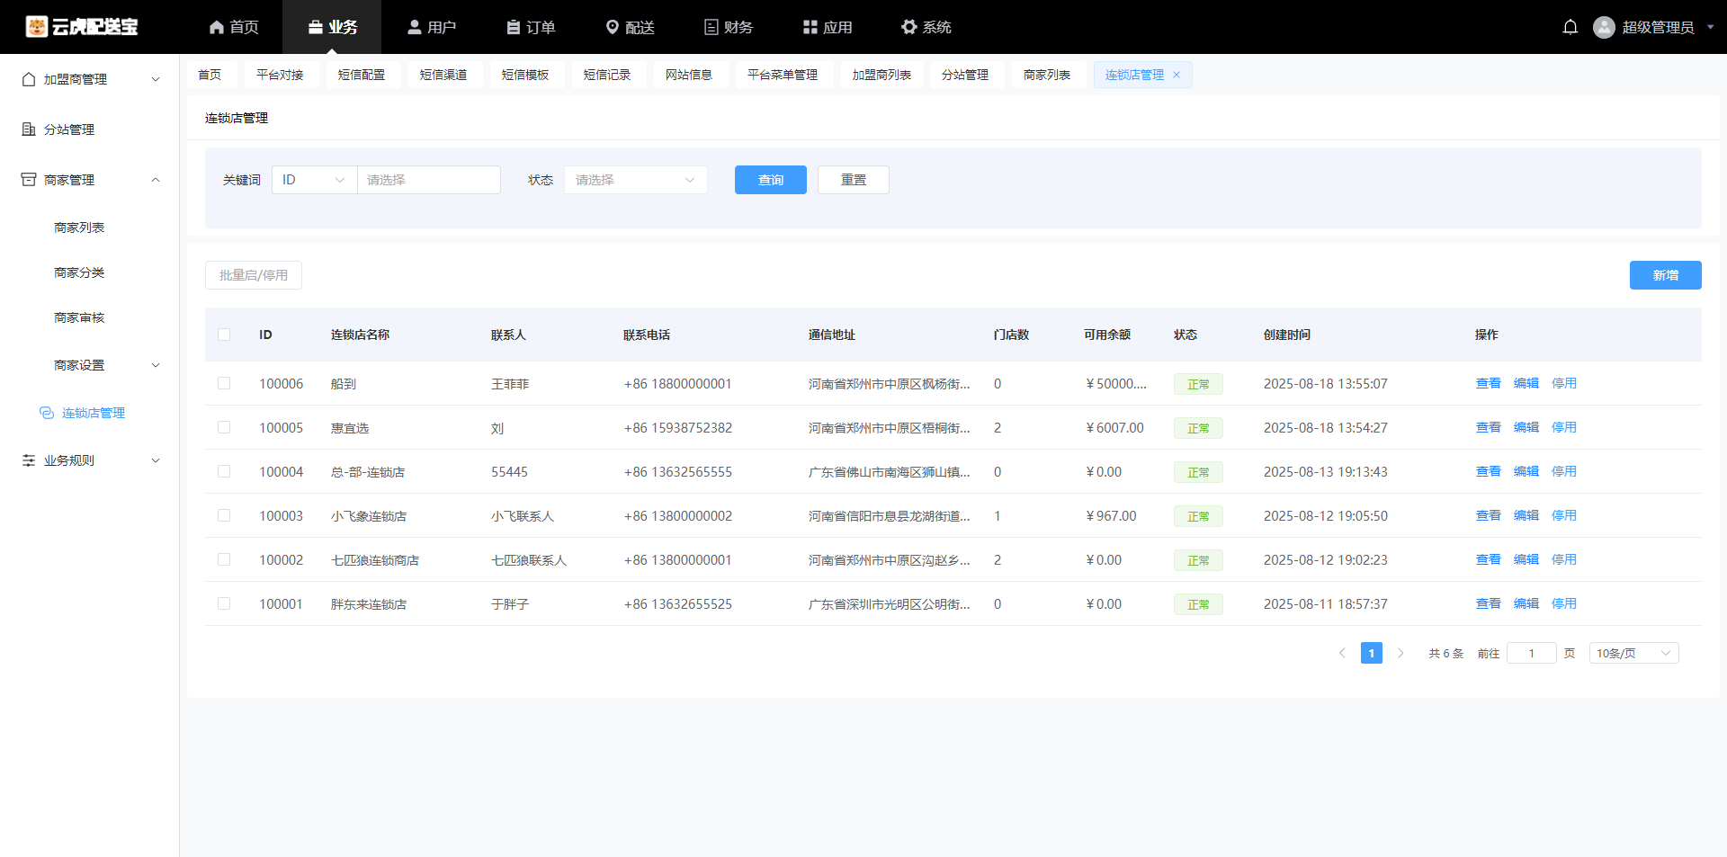
Task: Click the 应用 grid icon
Action: click(810, 27)
